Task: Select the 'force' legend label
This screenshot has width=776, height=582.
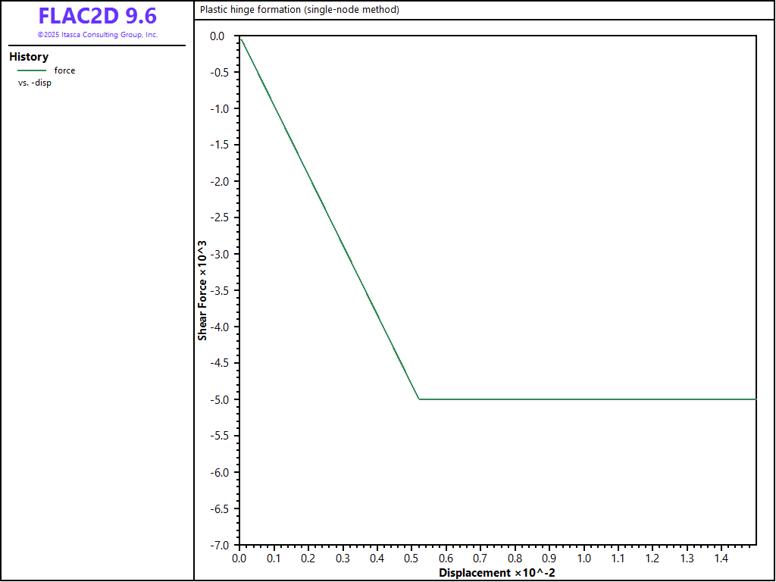Action: (x=64, y=70)
